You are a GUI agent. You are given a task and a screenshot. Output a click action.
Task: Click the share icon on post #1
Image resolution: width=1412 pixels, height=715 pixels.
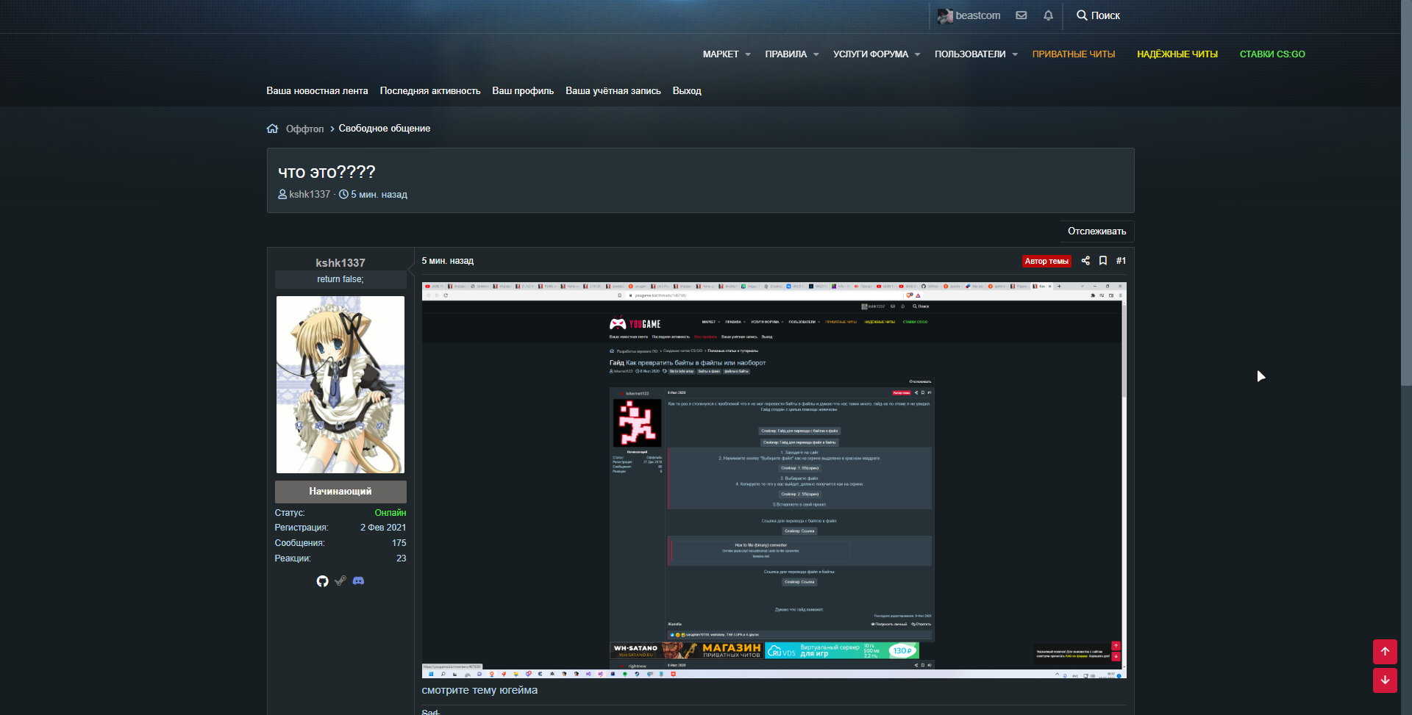[1085, 261]
